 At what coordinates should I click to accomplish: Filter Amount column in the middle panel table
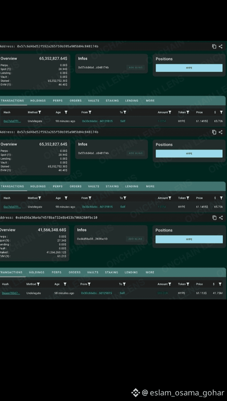click(170, 198)
